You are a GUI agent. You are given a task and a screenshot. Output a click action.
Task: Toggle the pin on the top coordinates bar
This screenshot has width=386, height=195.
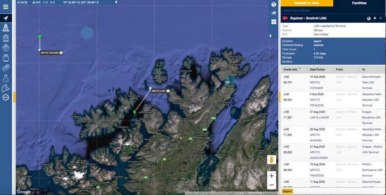click(116, 2)
